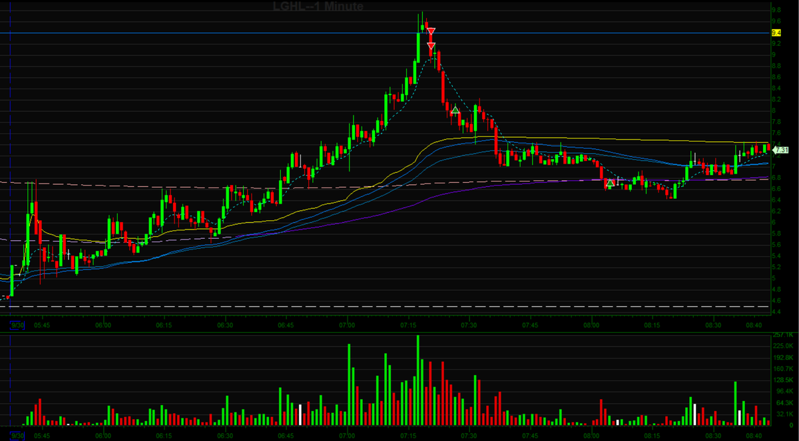Click the 225.0K volume axis label
The image size is (799, 441).
tap(782, 346)
